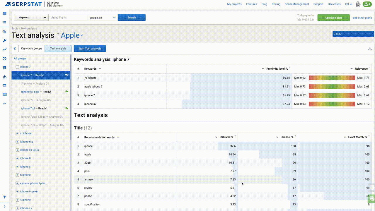Click the lightbulb icon in the left sidebar
The height and width of the screenshot is (211, 375).
(5, 197)
